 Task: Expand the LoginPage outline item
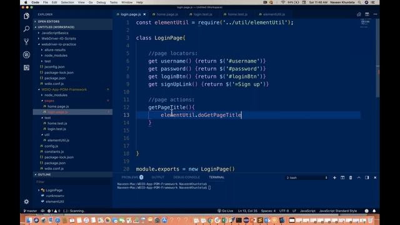tap(54, 190)
